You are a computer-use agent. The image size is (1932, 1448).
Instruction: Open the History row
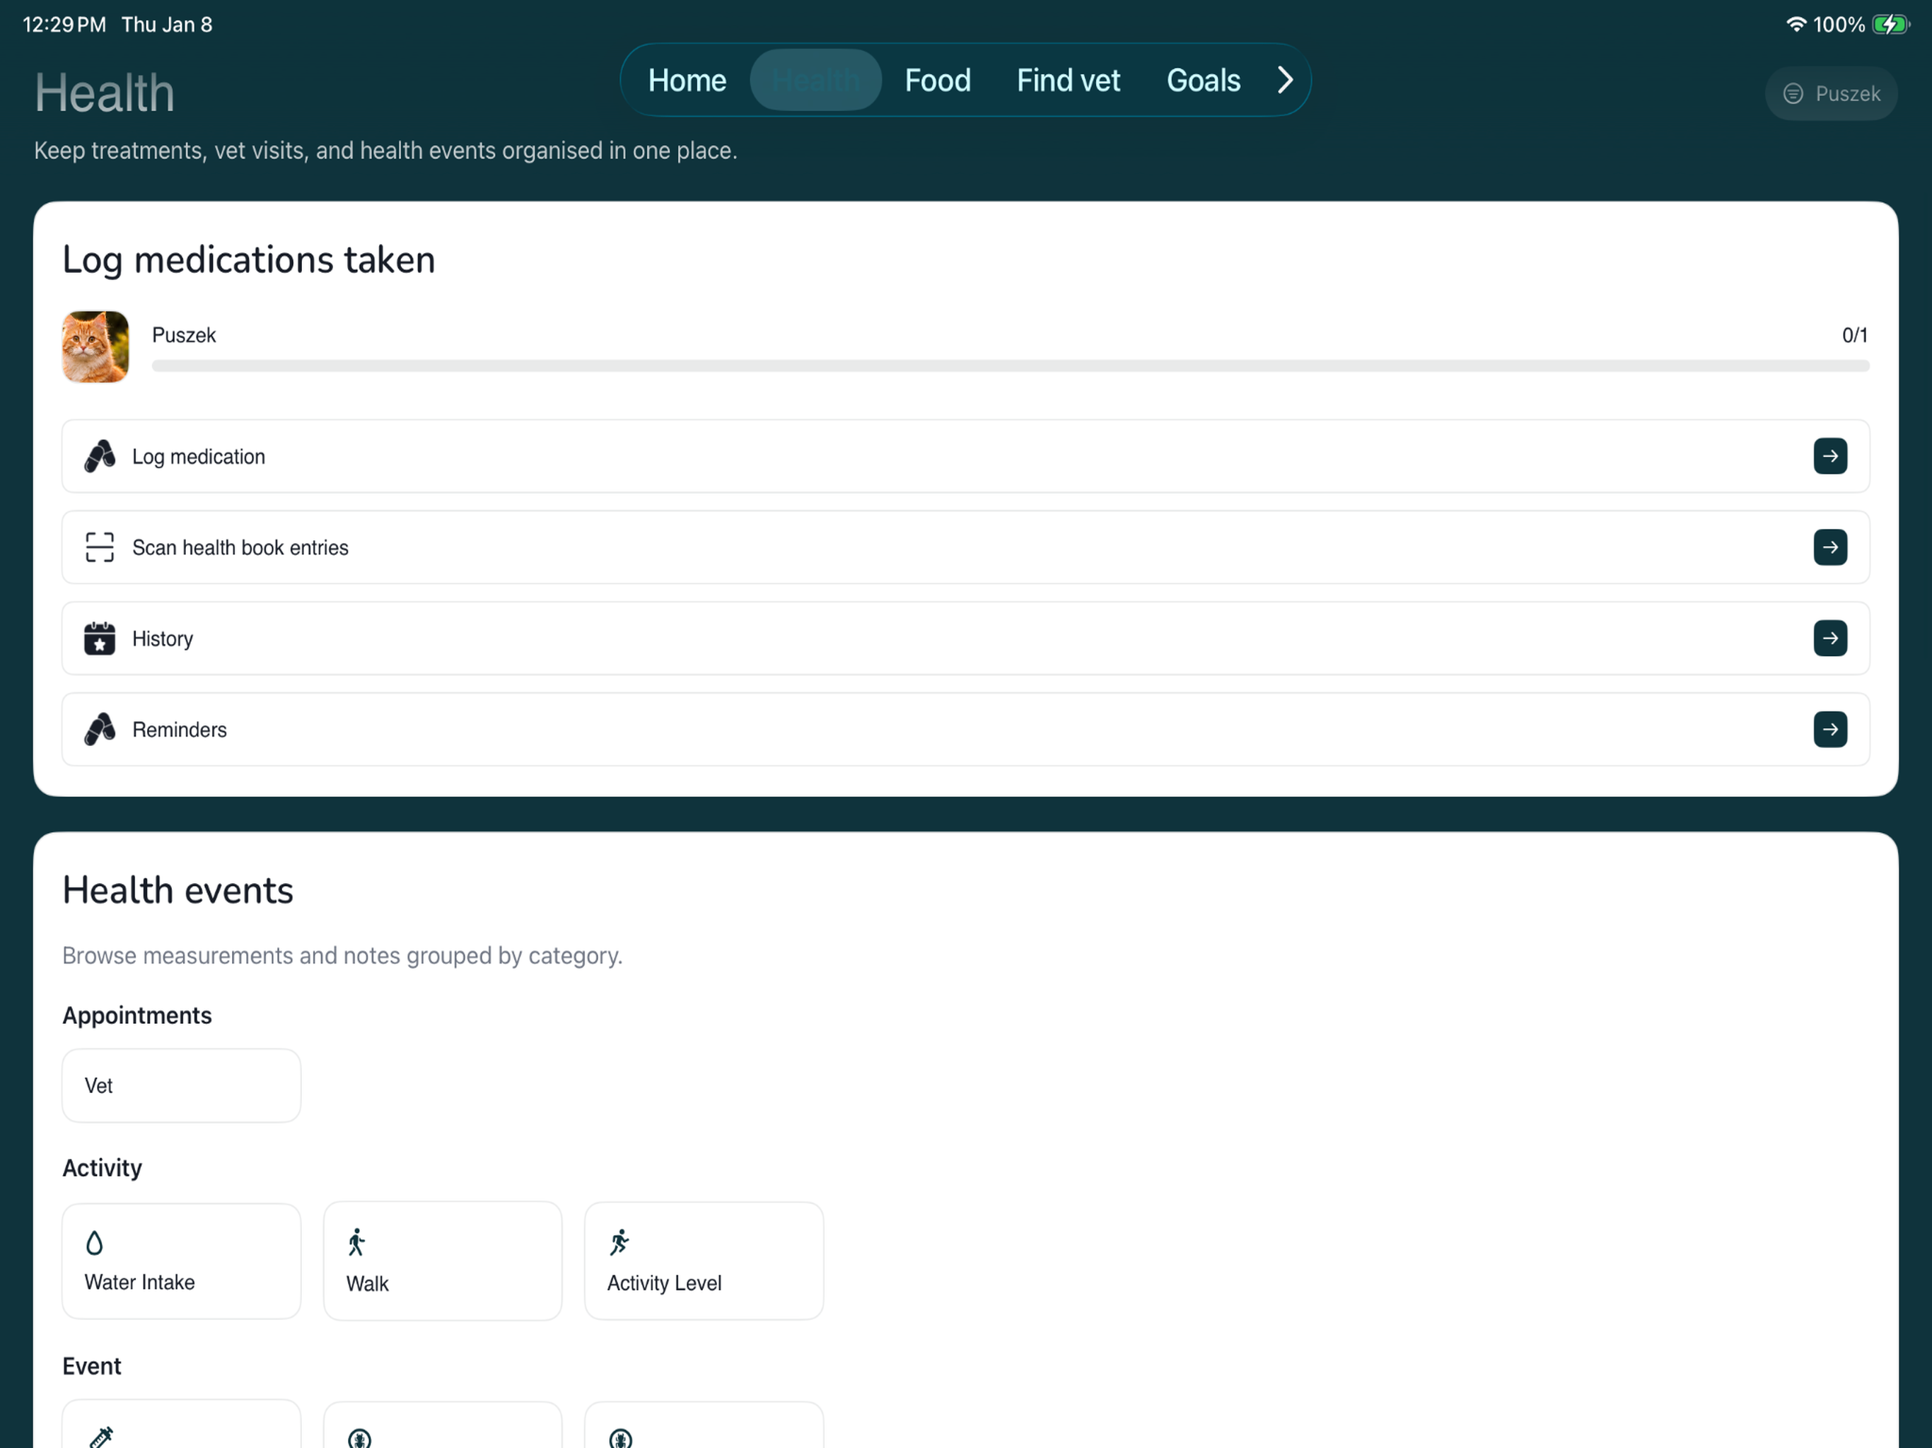(965, 638)
